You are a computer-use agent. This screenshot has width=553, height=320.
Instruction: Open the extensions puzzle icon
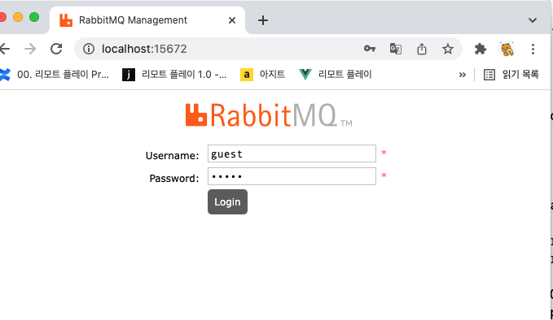(481, 49)
